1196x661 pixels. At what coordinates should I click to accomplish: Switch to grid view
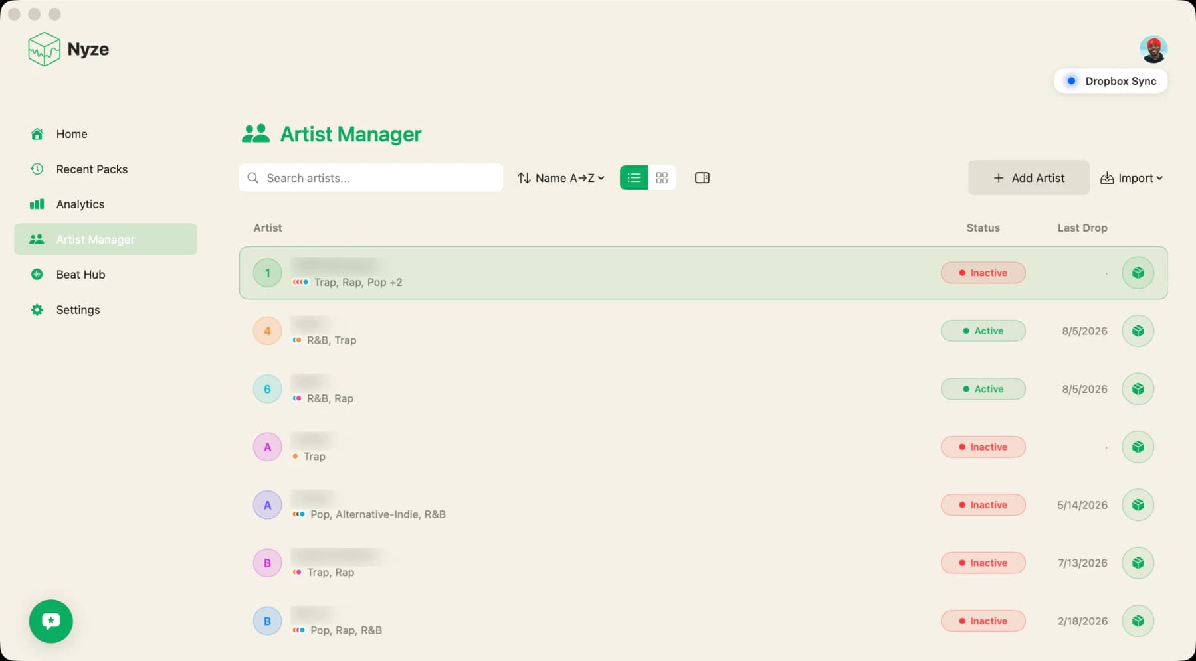click(x=662, y=178)
